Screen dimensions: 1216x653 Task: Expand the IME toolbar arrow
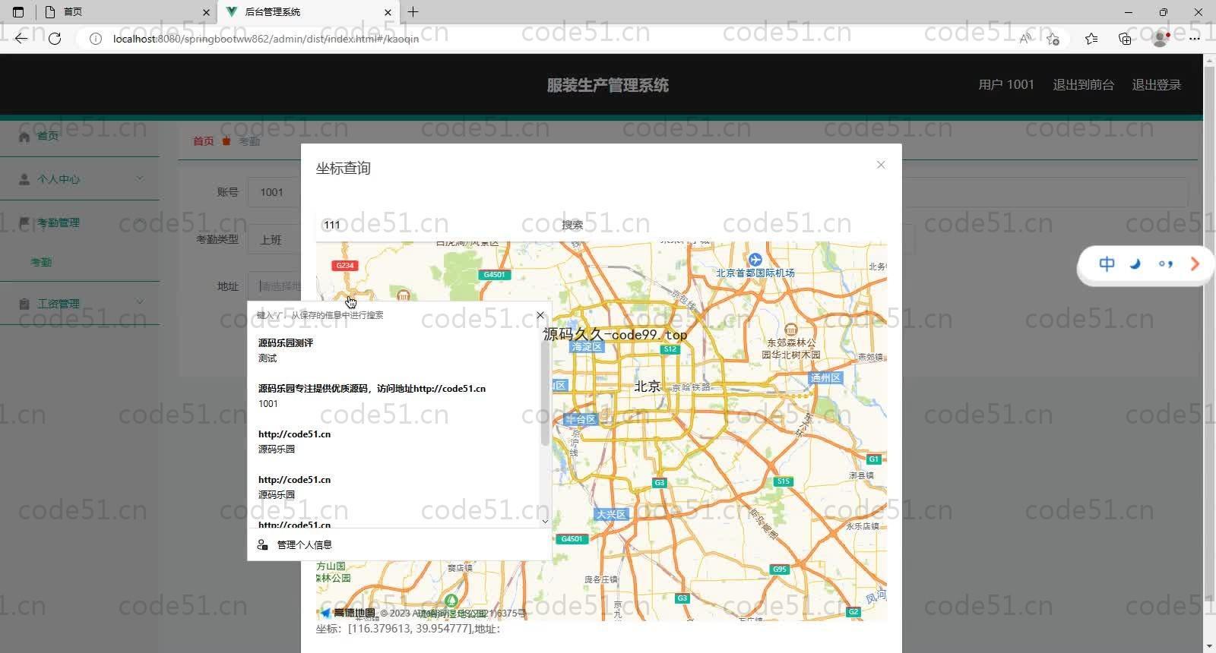tap(1195, 264)
